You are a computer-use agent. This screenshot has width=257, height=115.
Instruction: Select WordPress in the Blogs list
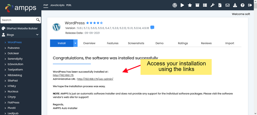tap(15, 42)
